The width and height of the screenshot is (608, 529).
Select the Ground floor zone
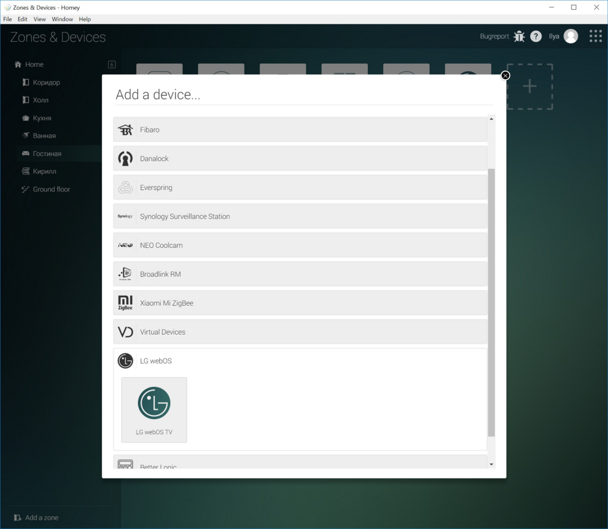[x=52, y=189]
